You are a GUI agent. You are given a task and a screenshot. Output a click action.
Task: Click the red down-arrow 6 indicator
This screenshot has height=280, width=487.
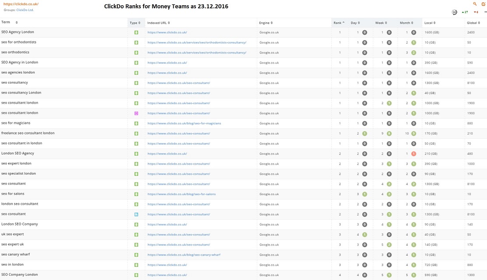point(476,12)
